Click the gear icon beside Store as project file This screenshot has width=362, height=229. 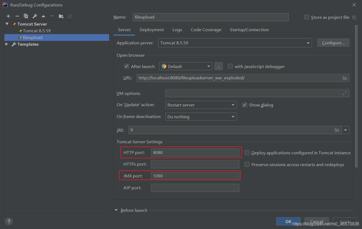pyautogui.click(x=354, y=17)
